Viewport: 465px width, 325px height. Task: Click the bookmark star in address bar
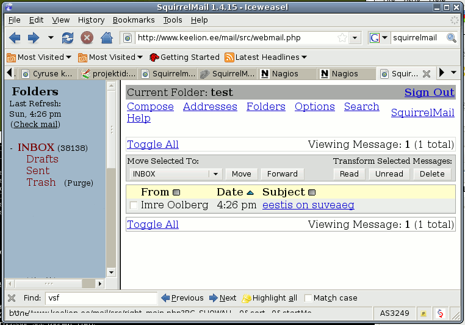(342, 38)
